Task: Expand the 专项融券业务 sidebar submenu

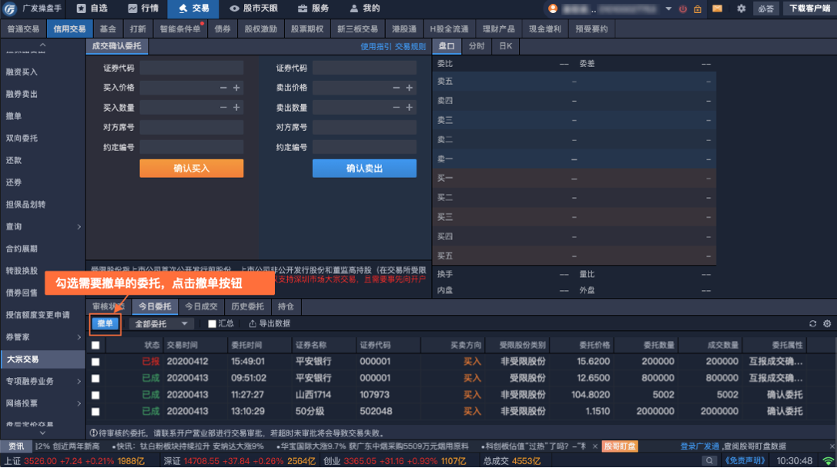Action: click(79, 382)
